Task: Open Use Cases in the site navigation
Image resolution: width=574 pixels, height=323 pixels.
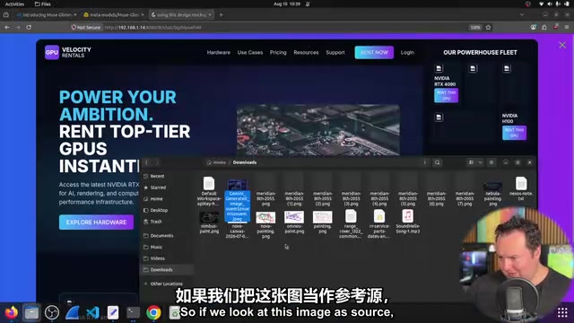Action: (x=250, y=52)
